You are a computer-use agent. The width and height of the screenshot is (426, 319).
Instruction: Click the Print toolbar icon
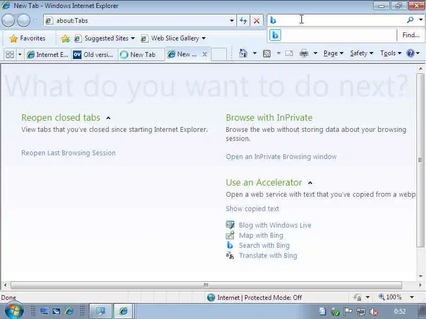click(304, 54)
